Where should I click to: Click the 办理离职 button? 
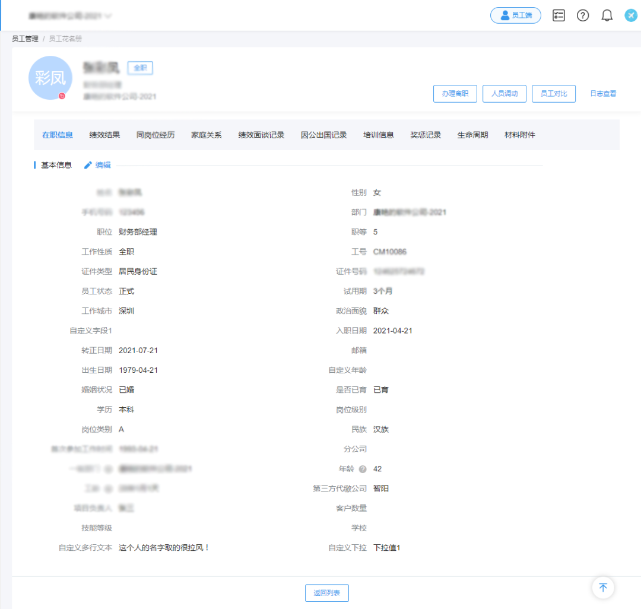pos(455,94)
